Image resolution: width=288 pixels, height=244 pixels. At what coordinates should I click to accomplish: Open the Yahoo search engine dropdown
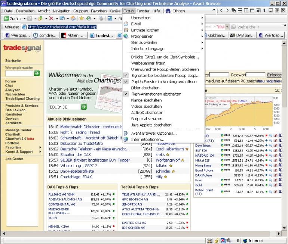(x=227, y=27)
